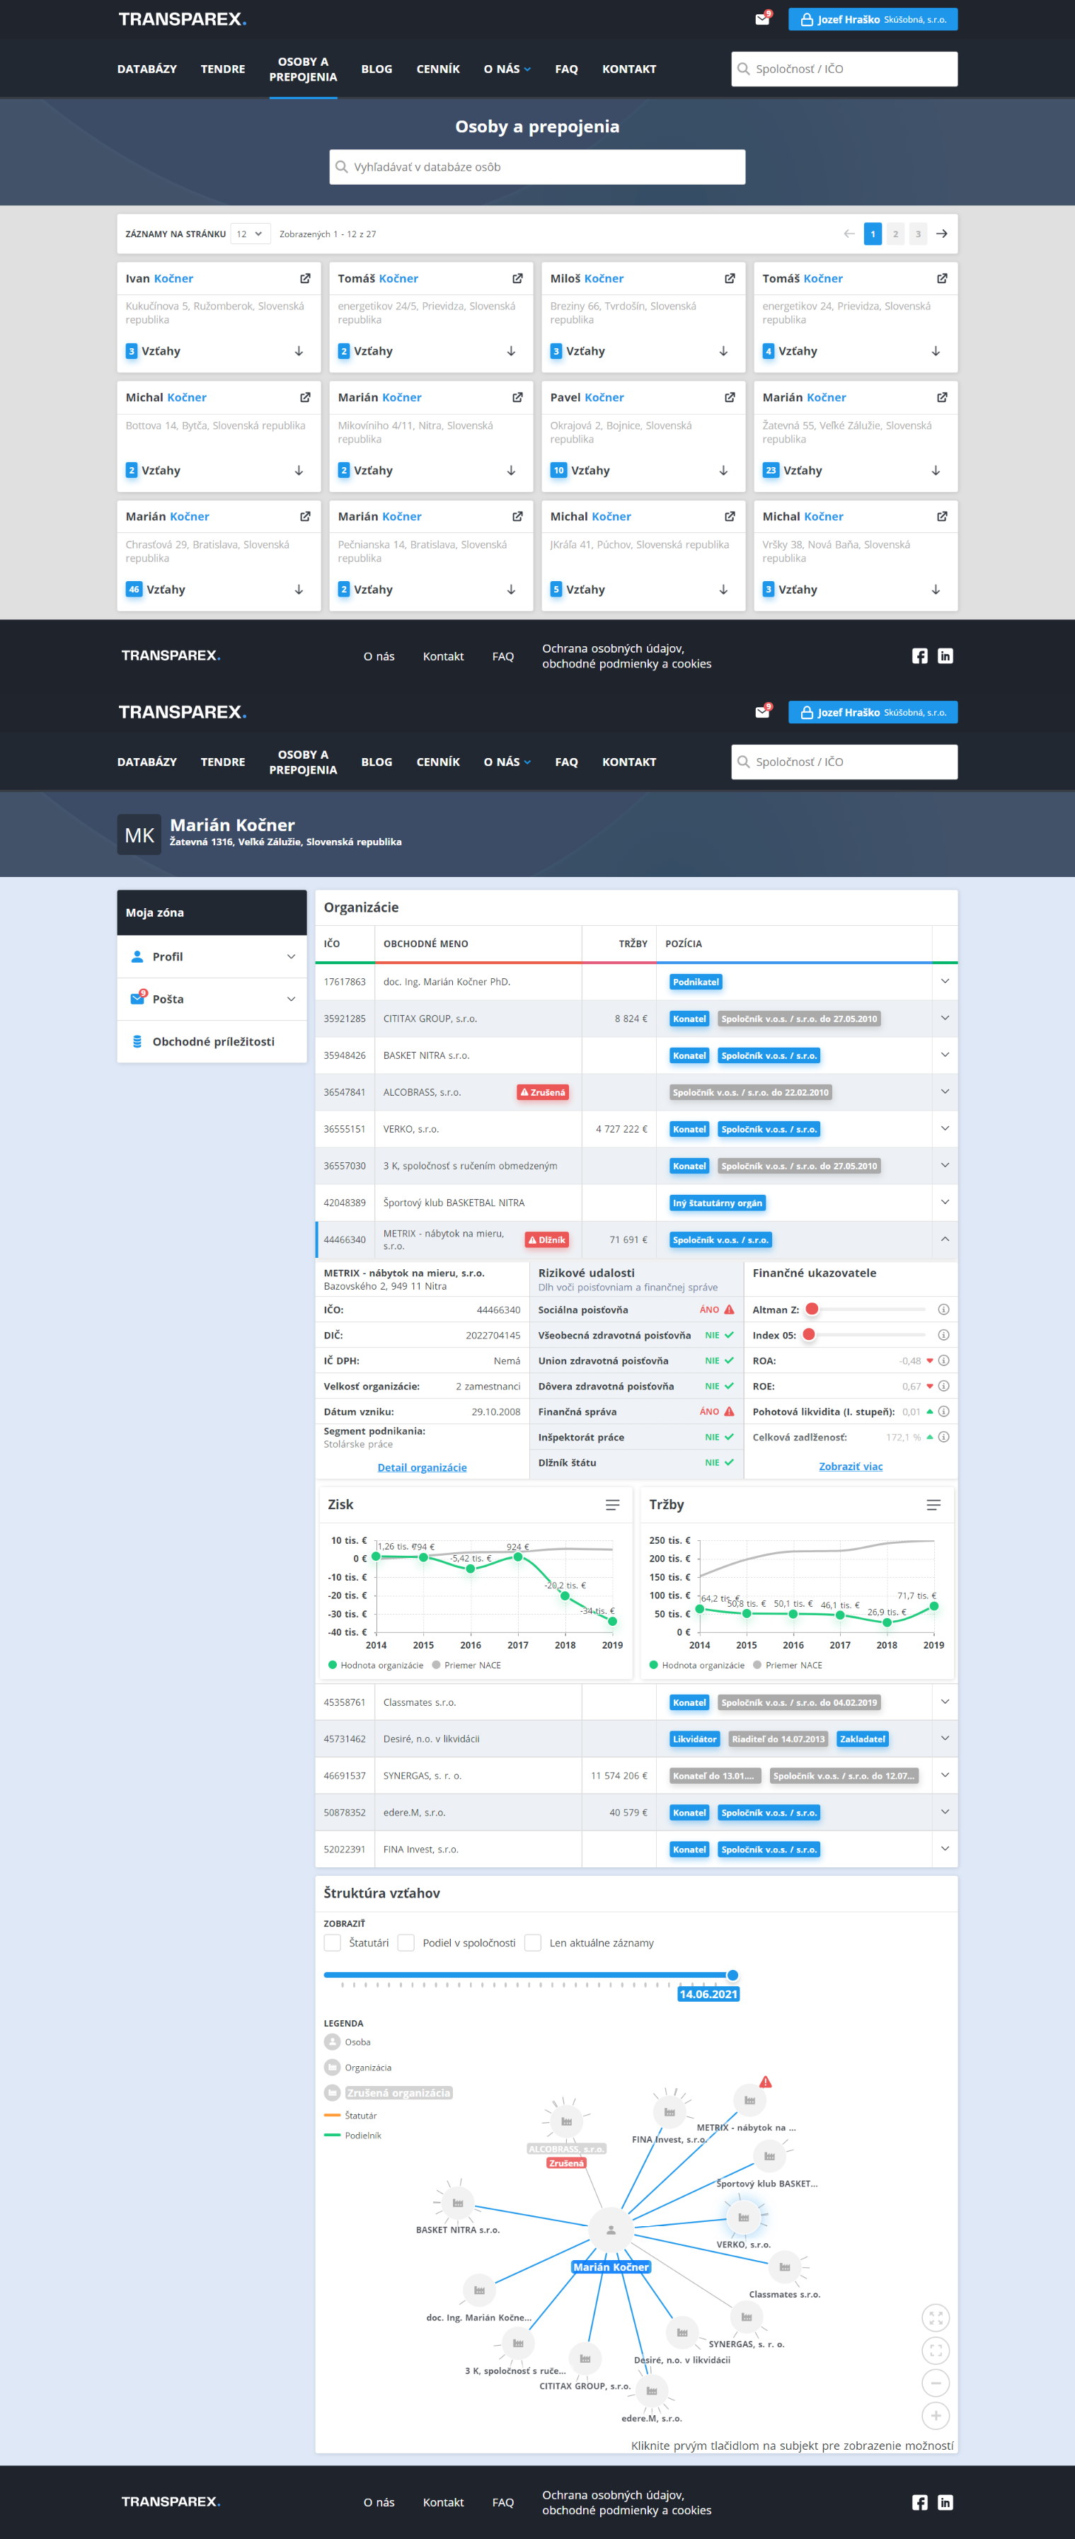The width and height of the screenshot is (1075, 2539).
Task: Collapse the METRIX - nábytok na mieru row
Action: click(944, 1240)
